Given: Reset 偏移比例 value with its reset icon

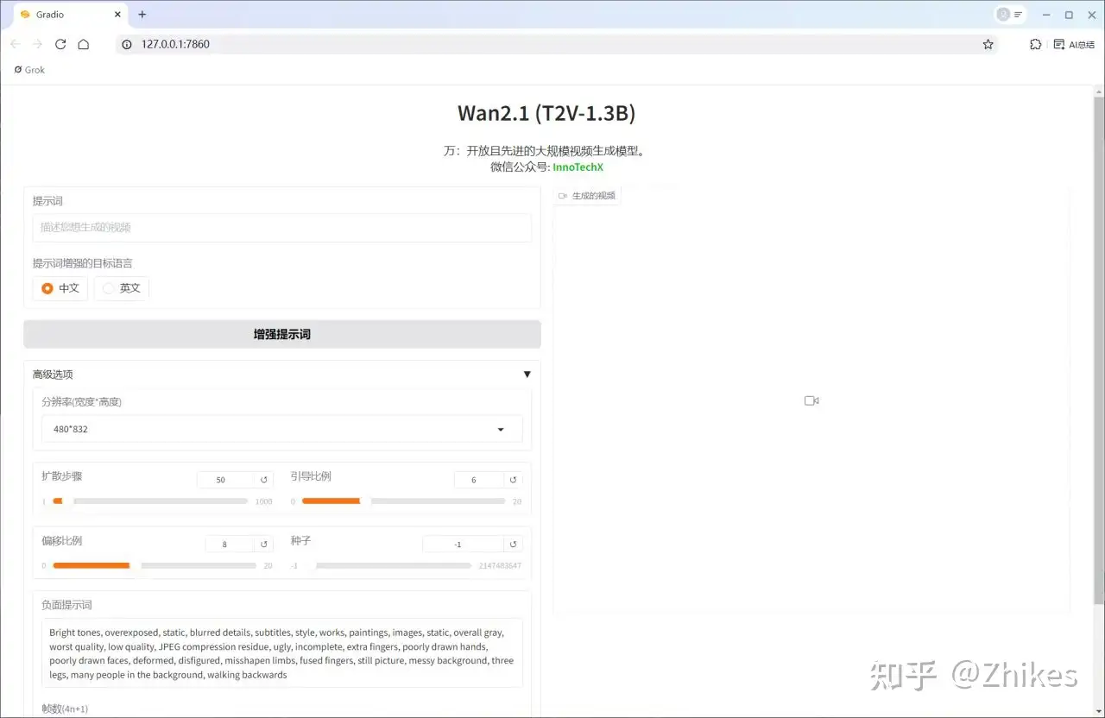Looking at the screenshot, I should (x=264, y=545).
